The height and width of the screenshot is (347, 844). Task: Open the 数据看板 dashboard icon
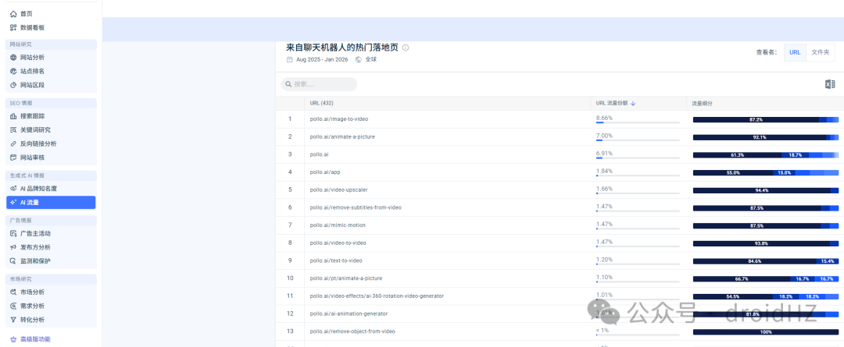tap(13, 27)
